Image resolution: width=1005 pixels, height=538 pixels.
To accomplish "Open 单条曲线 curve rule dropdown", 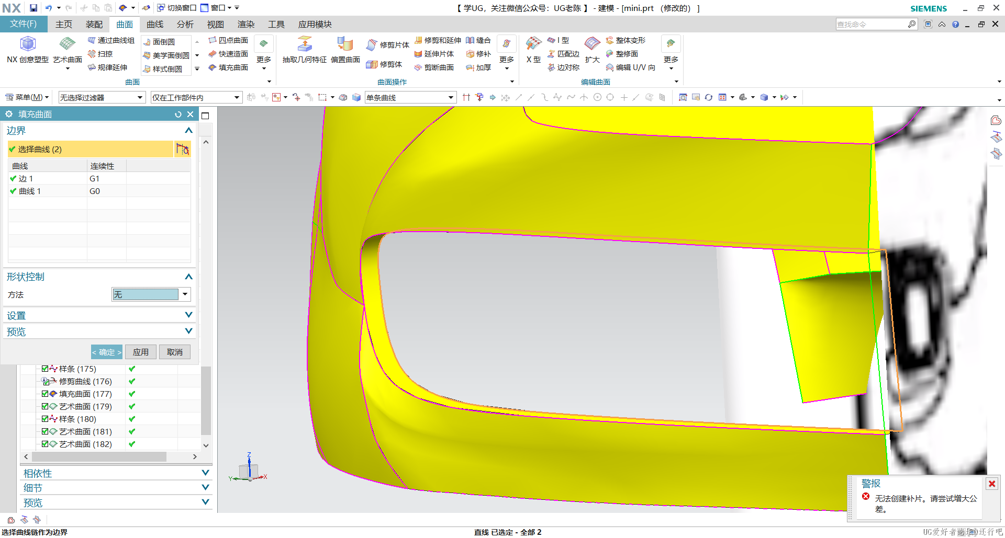I will click(x=410, y=97).
